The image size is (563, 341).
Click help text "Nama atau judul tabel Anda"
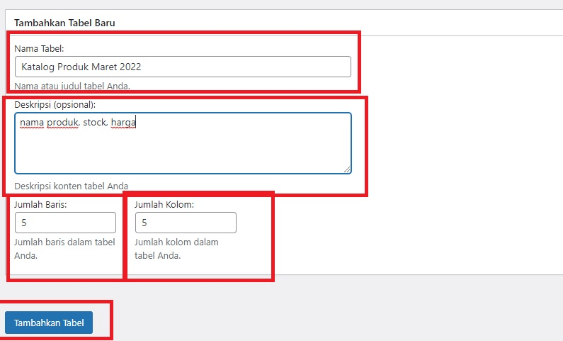coord(72,86)
